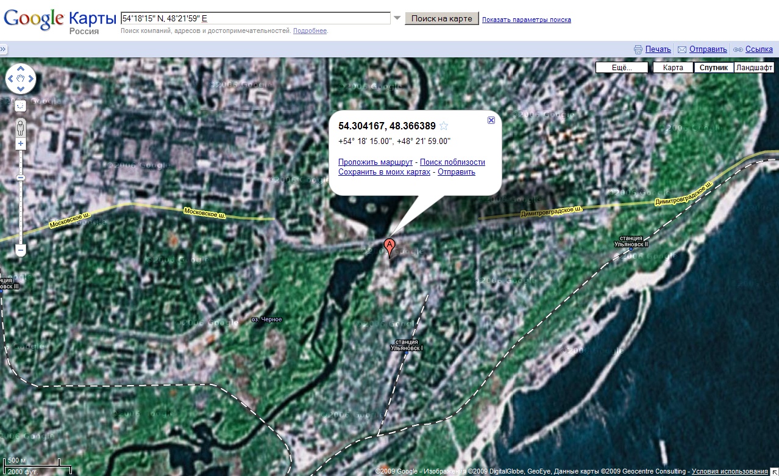
Task: Zoom out with the minus button
Action: 21,250
